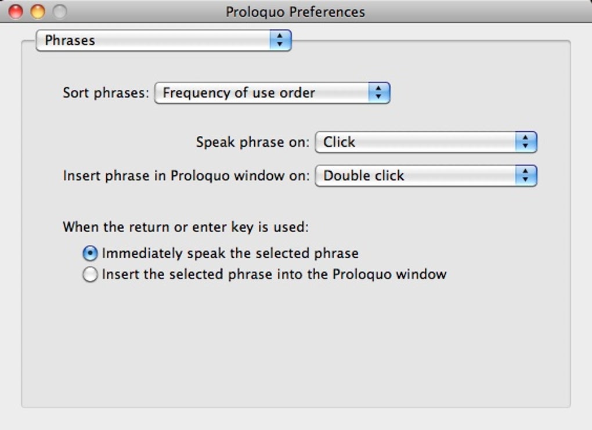Click the arrows next to Click option
Viewport: 592px width, 430px height.
pyautogui.click(x=526, y=142)
